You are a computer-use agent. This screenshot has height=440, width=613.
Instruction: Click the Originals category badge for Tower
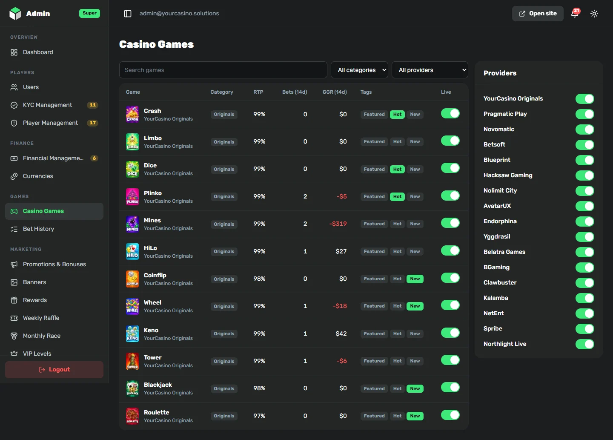coord(224,361)
